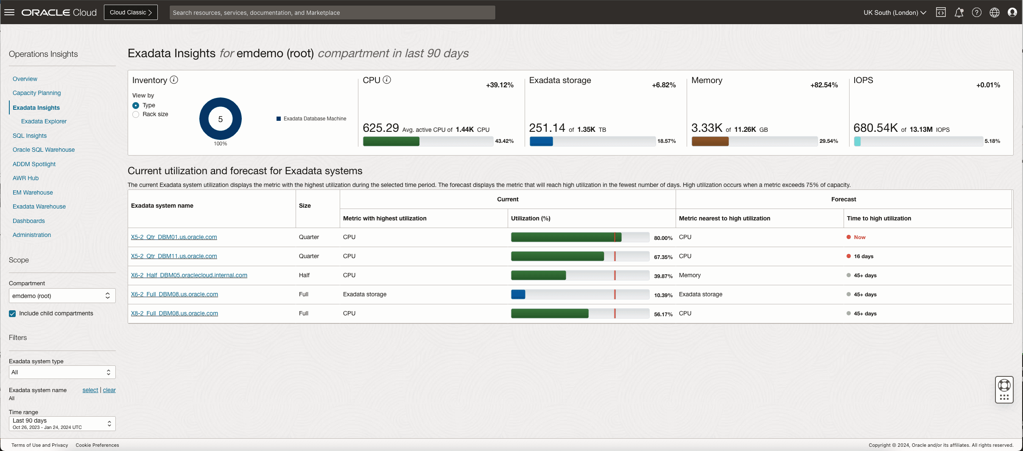Open the Compartment dropdown
Image resolution: width=1023 pixels, height=451 pixels.
(61, 295)
